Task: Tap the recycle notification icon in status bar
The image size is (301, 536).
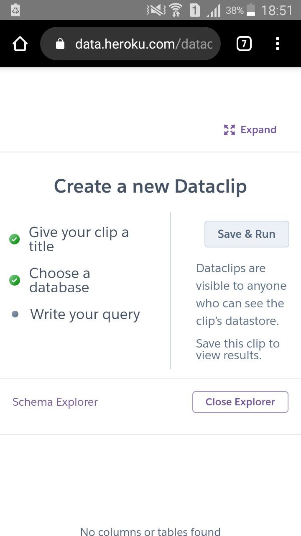Action: tap(15, 10)
